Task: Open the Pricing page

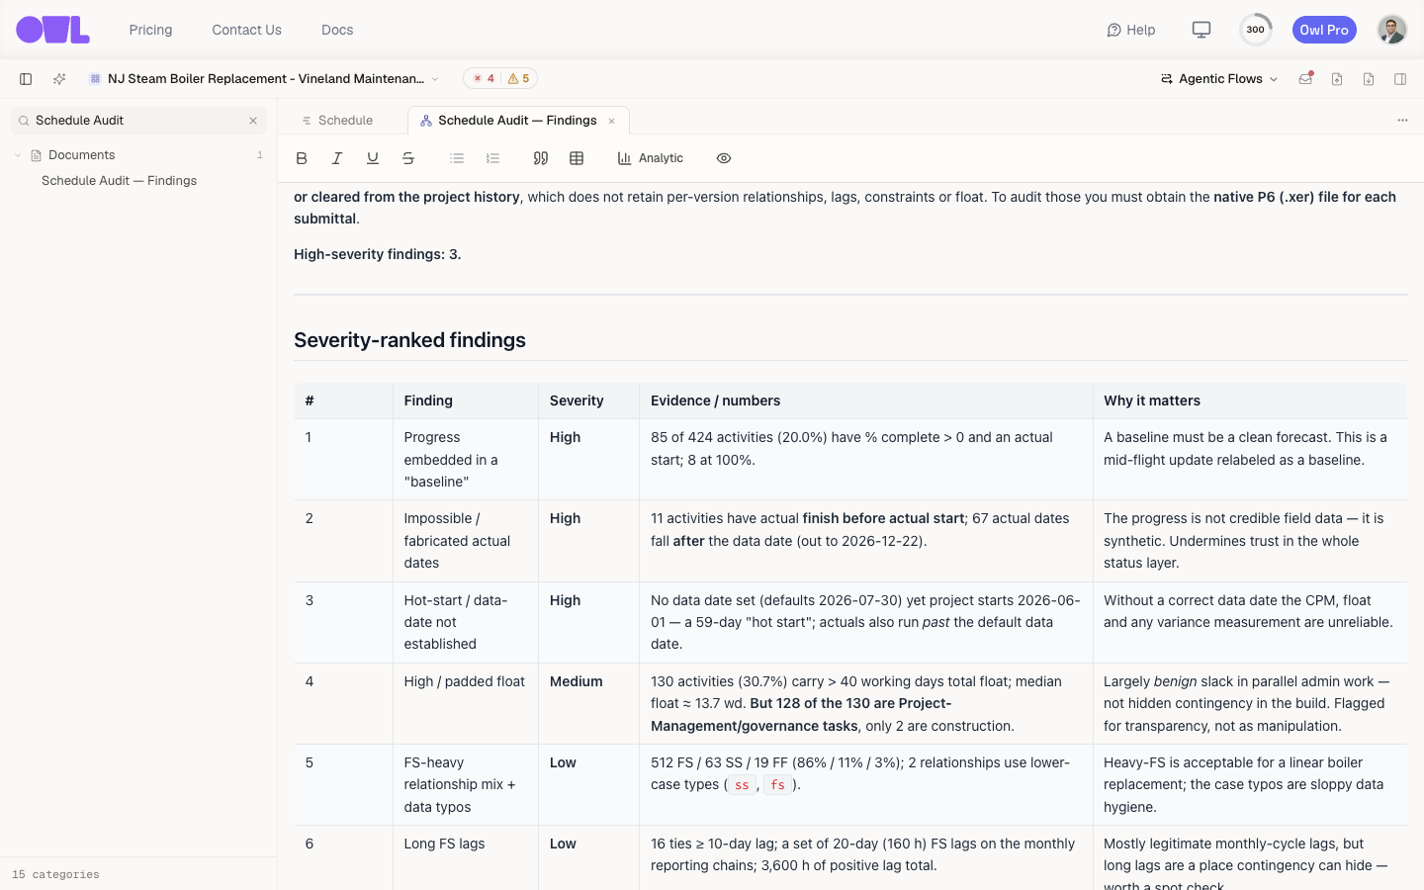Action: [x=150, y=30]
